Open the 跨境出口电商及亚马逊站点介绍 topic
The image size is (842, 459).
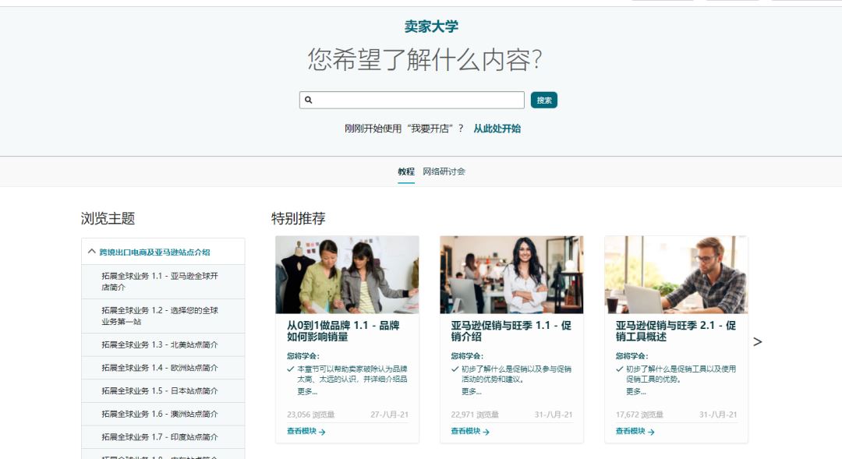point(154,252)
